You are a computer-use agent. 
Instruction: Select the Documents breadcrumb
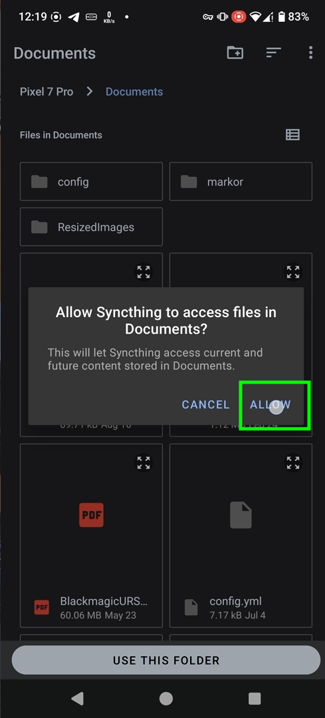click(x=134, y=92)
